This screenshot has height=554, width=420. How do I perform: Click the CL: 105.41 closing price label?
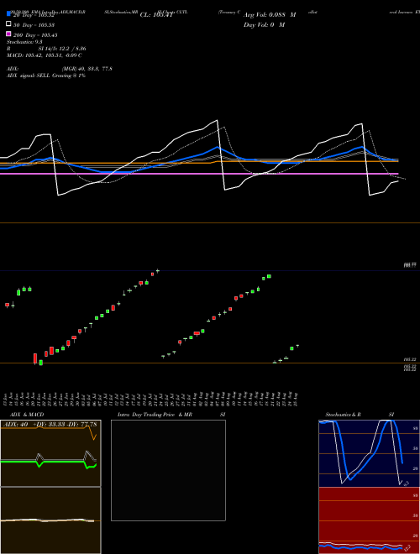(x=156, y=15)
